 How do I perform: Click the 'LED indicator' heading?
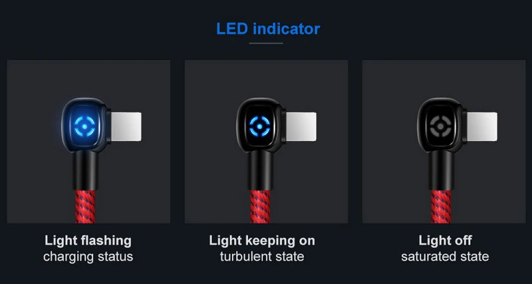pos(268,29)
